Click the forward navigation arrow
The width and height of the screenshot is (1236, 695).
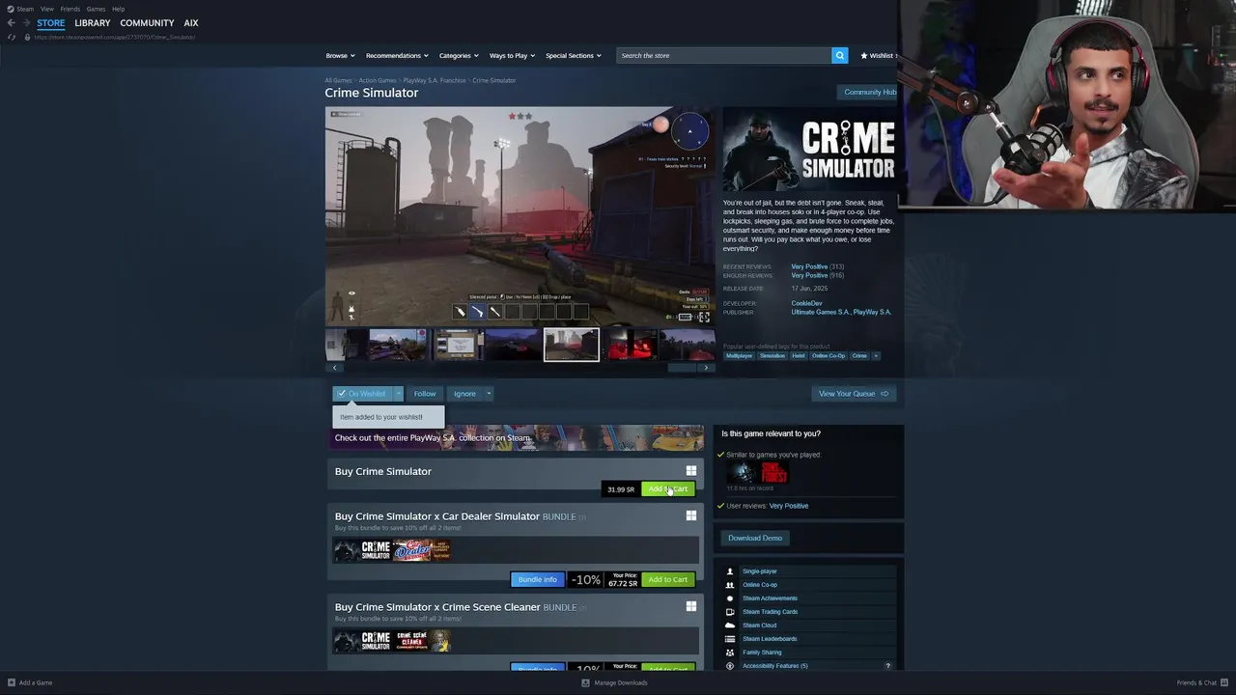pyautogui.click(x=25, y=23)
